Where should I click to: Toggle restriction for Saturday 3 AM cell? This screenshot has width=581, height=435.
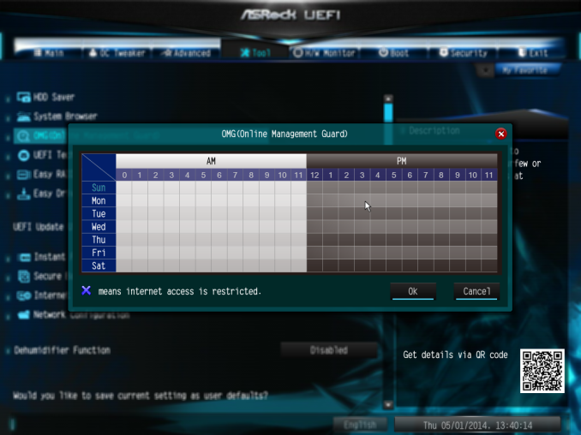click(171, 265)
